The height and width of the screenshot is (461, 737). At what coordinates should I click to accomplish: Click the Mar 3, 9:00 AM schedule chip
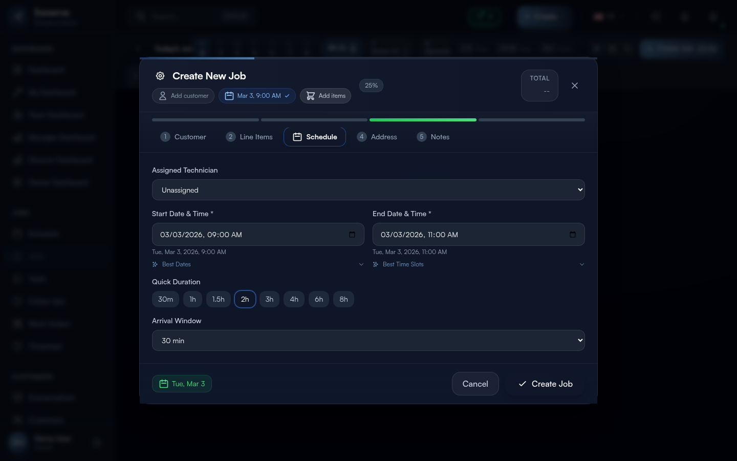[257, 96]
